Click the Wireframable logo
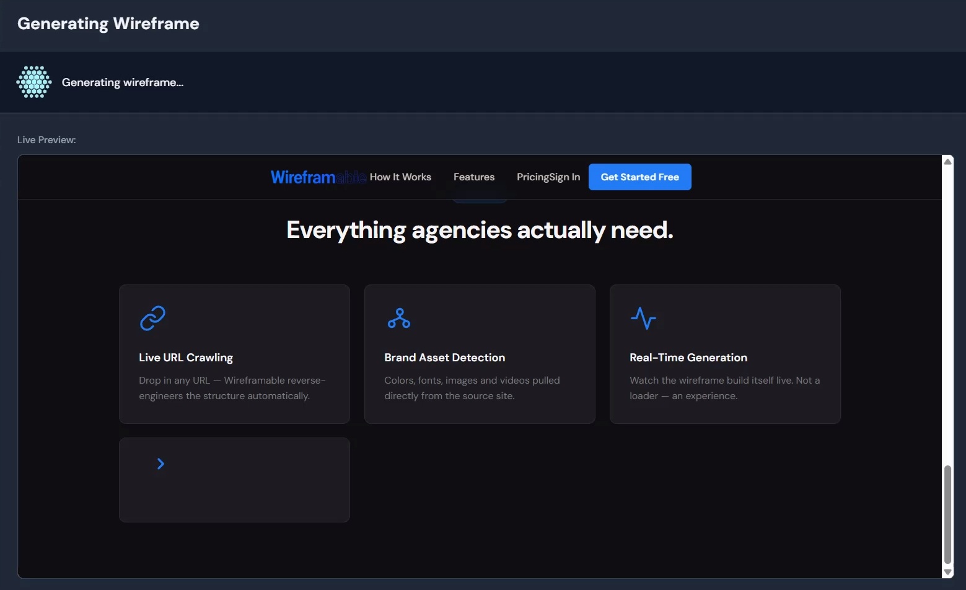The width and height of the screenshot is (966, 590). (x=318, y=177)
